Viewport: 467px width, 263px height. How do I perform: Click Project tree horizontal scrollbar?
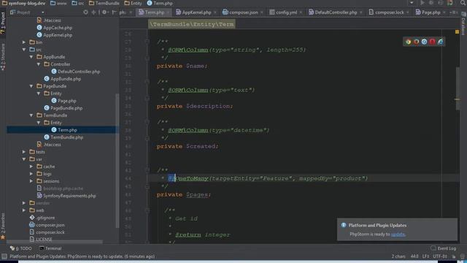click(x=55, y=242)
